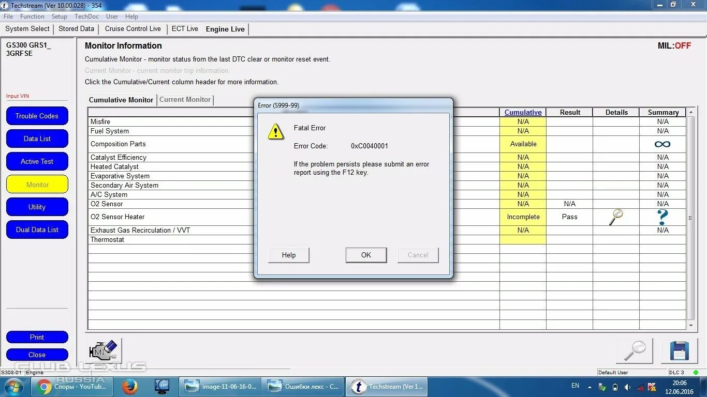Open Cruise Control Live tab
The width and height of the screenshot is (707, 397).
[133, 29]
